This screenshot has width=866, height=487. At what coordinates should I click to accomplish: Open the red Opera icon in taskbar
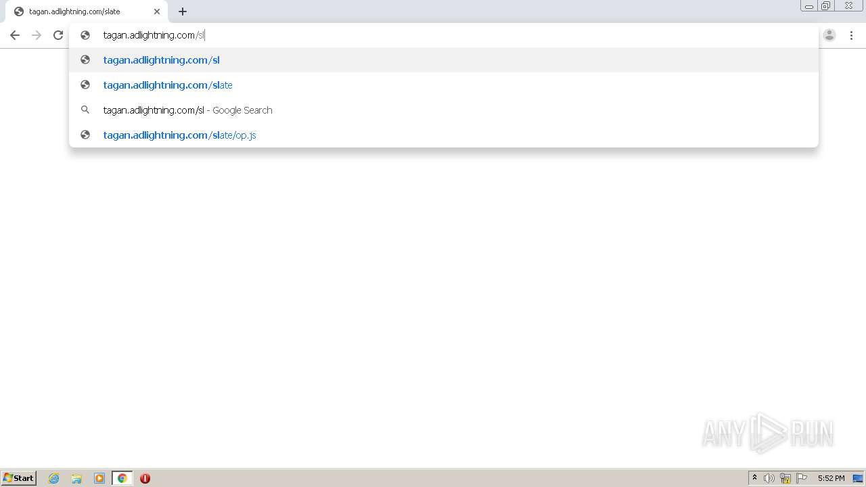point(145,478)
